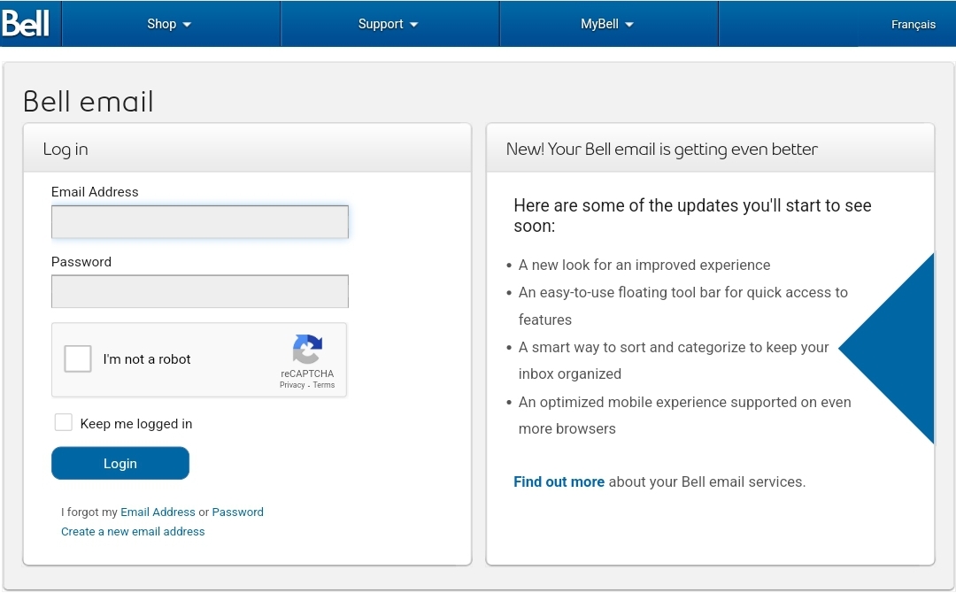Open the forgot Email Address link

pyautogui.click(x=158, y=512)
